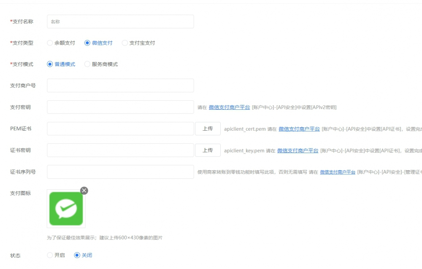The width and height of the screenshot is (422, 269).
Task: Click the 支付名称 name input field
Action: 120,21
